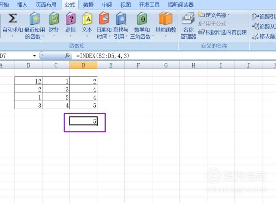Select cell C2 containing 1
Viewport: 276px width, 203px height.
tap(56, 81)
